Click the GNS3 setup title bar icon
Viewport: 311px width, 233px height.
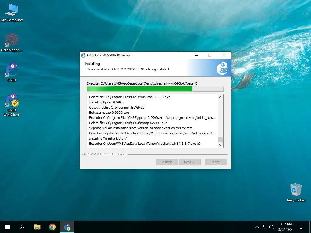[x=83, y=55]
